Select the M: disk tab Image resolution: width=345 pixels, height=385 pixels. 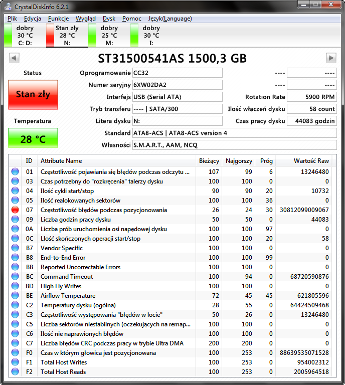pyautogui.click(x=109, y=36)
